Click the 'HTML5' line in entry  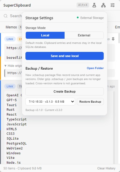click(12, 129)
